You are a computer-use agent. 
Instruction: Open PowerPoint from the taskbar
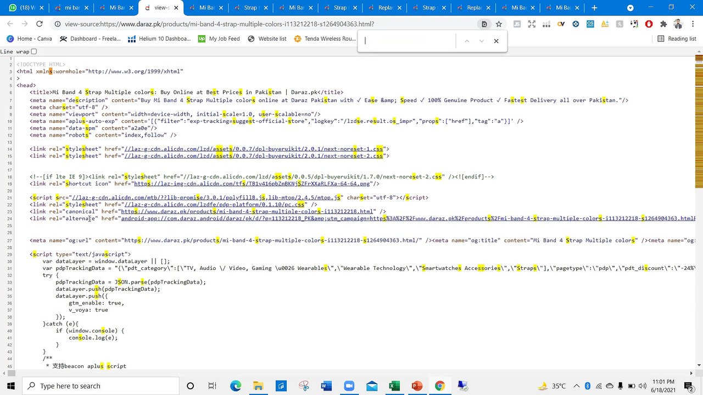pyautogui.click(x=417, y=386)
